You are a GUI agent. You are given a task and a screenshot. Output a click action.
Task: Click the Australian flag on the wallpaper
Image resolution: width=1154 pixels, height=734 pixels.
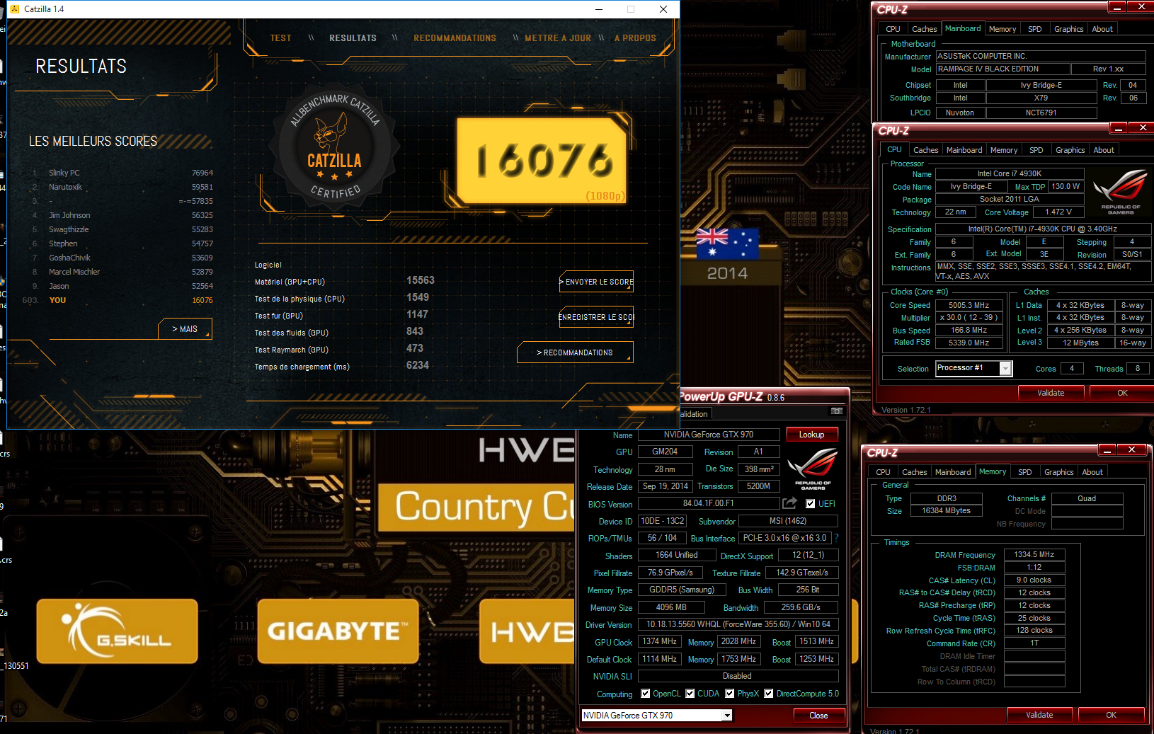click(x=727, y=244)
